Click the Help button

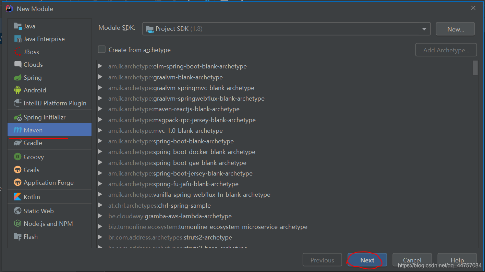[457, 260]
